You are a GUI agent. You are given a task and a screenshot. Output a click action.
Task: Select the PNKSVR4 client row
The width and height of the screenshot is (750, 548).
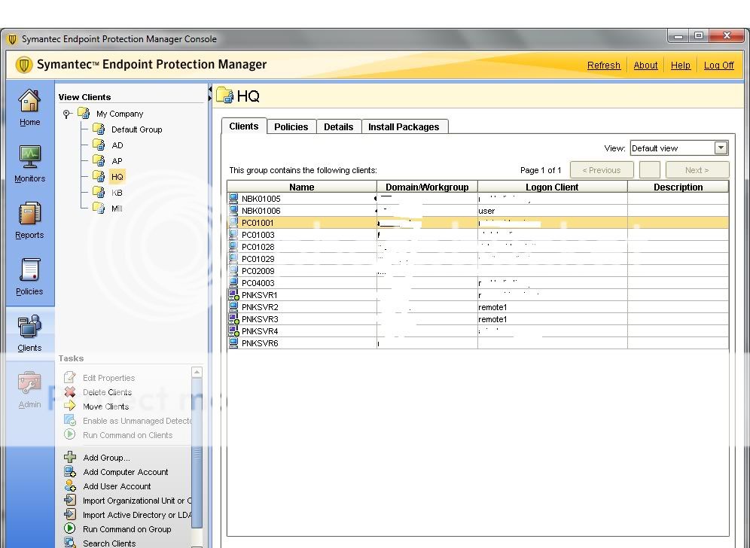click(x=478, y=331)
